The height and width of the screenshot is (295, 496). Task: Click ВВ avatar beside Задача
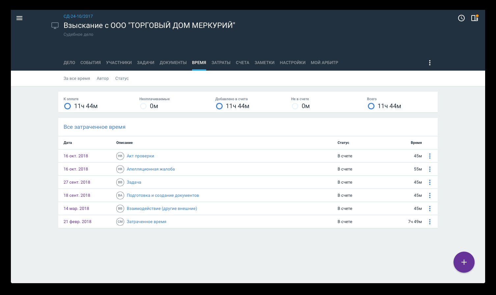(x=120, y=182)
